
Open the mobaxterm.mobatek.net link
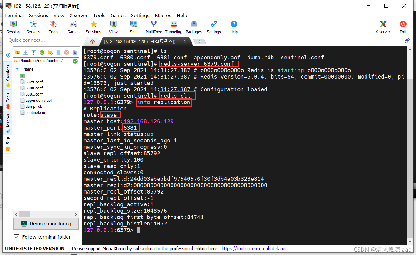pyautogui.click(x=254, y=248)
